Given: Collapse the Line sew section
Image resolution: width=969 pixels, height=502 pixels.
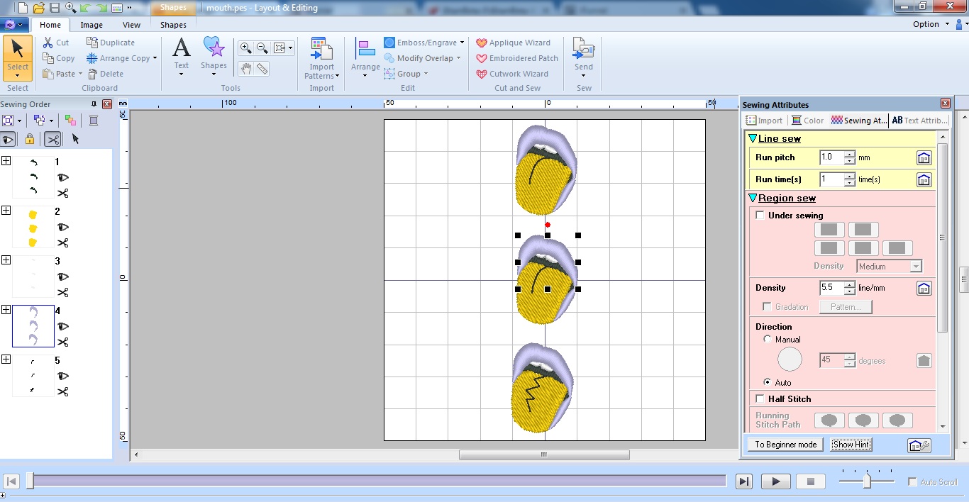Looking at the screenshot, I should point(753,138).
